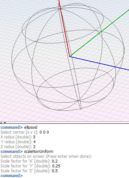Click the splitter's down arrow to collapse console
129x178 pixels.
pos(5,123)
